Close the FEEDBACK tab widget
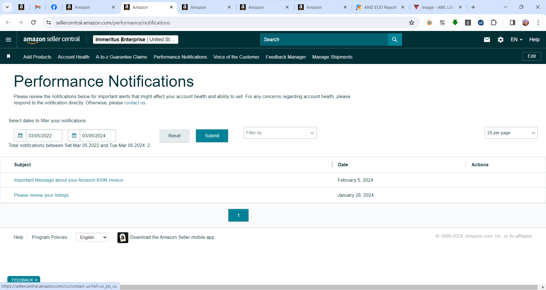This screenshot has width=546, height=290. point(36,280)
